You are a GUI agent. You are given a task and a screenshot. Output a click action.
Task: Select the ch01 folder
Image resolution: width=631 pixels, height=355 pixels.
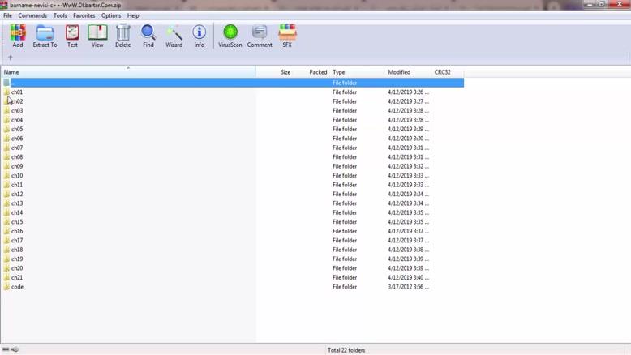coord(17,92)
